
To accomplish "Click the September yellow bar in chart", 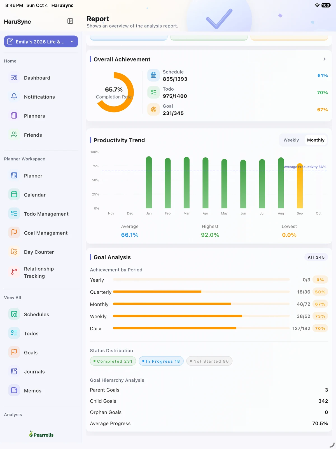I will 300,186.
